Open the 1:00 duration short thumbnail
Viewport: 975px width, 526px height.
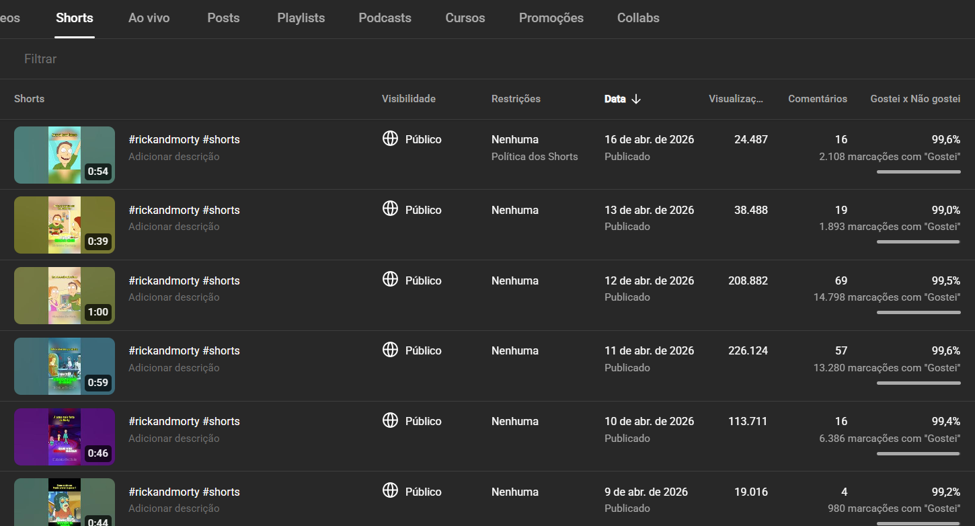click(65, 295)
